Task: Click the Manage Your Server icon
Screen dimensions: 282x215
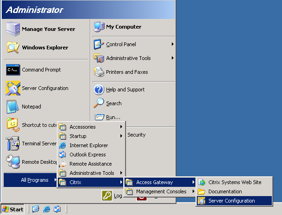Action: 13,29
